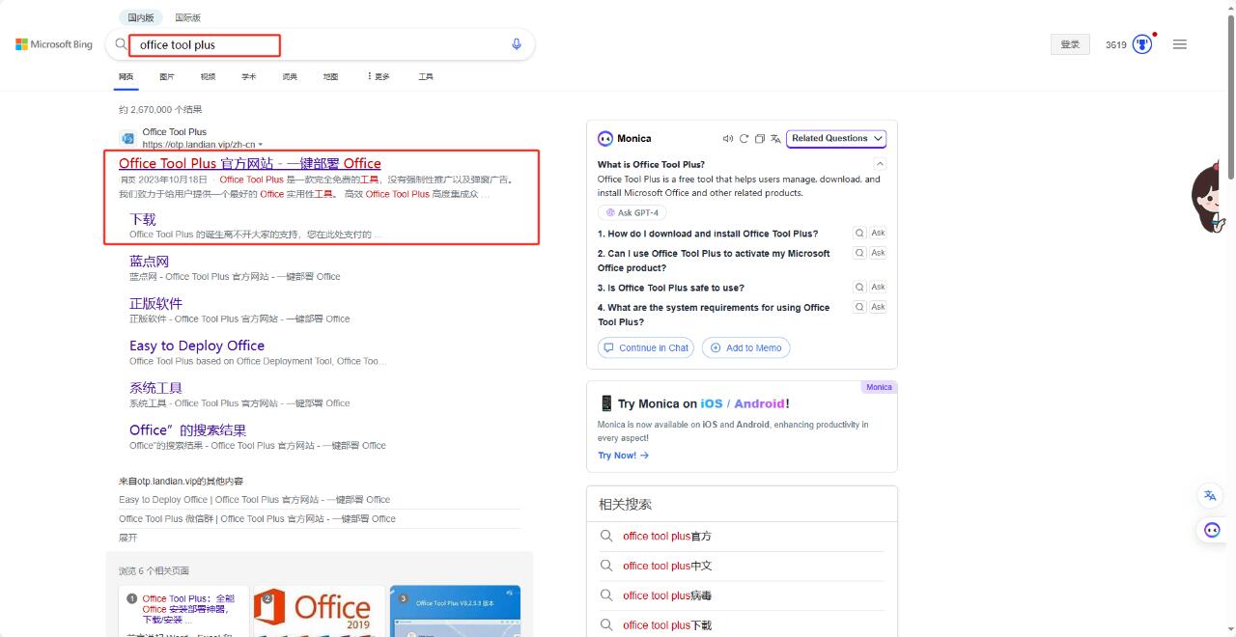
Task: Activate voice search microphone icon
Action: click(x=517, y=44)
